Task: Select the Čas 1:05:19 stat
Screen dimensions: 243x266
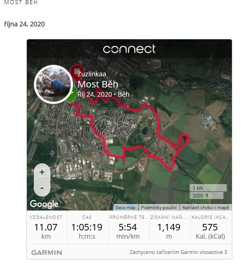Action: point(88,227)
